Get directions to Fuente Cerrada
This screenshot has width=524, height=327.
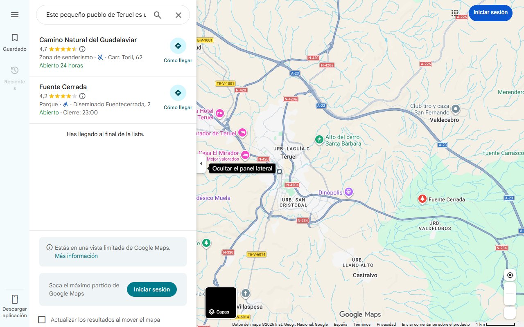tap(178, 93)
